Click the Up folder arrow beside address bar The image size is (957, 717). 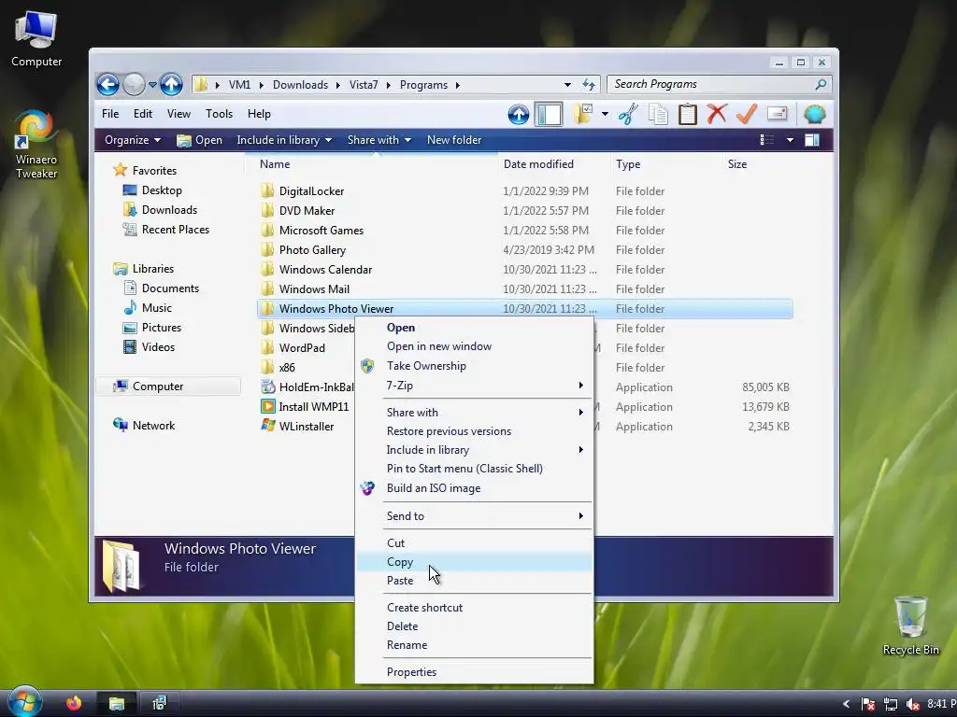172,84
